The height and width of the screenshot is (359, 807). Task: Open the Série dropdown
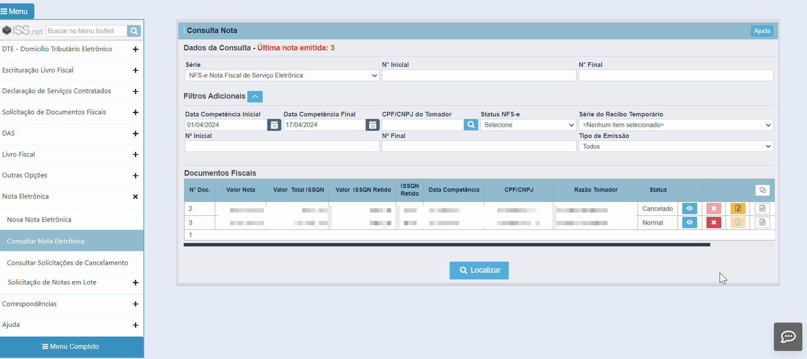click(282, 75)
